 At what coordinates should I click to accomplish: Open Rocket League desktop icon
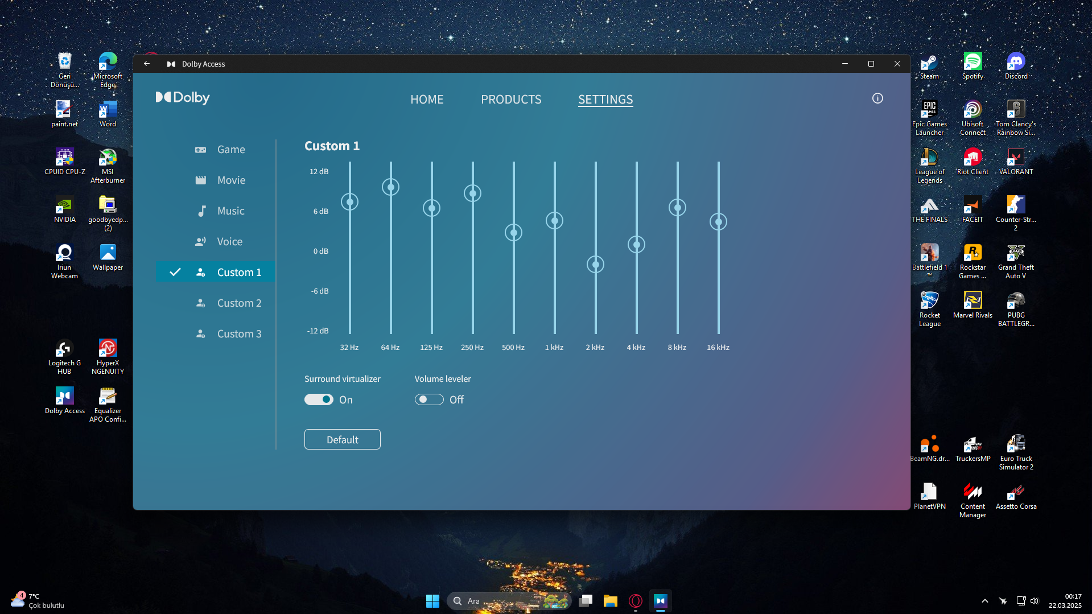click(929, 309)
